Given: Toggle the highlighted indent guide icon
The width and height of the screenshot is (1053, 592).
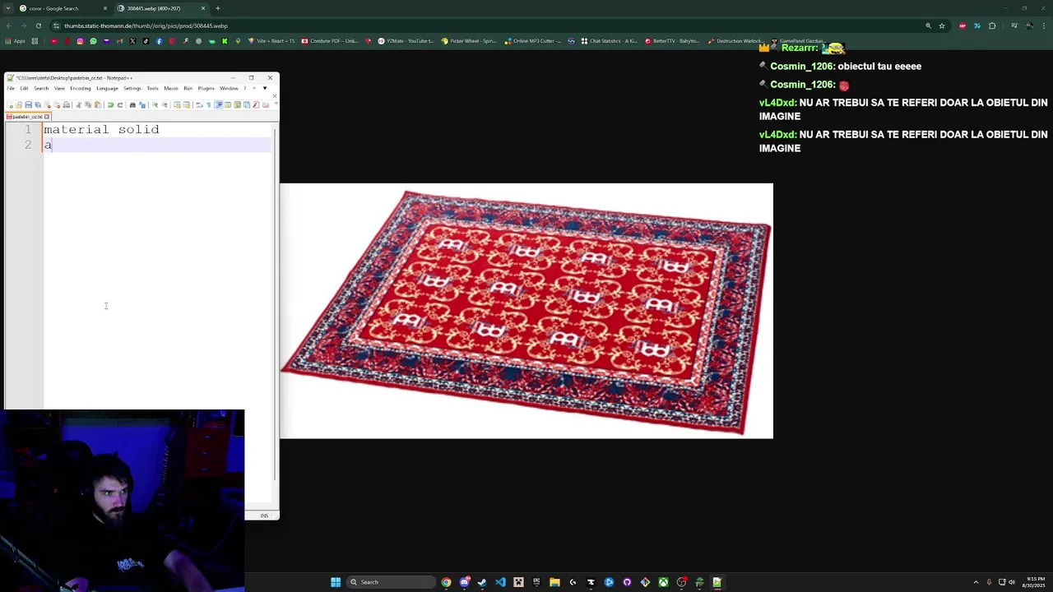Looking at the screenshot, I should (x=219, y=104).
